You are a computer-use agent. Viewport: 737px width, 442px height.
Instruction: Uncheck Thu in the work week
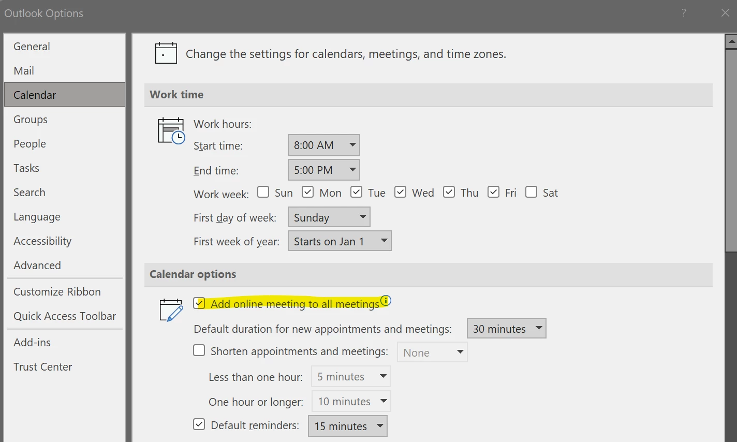tap(449, 193)
